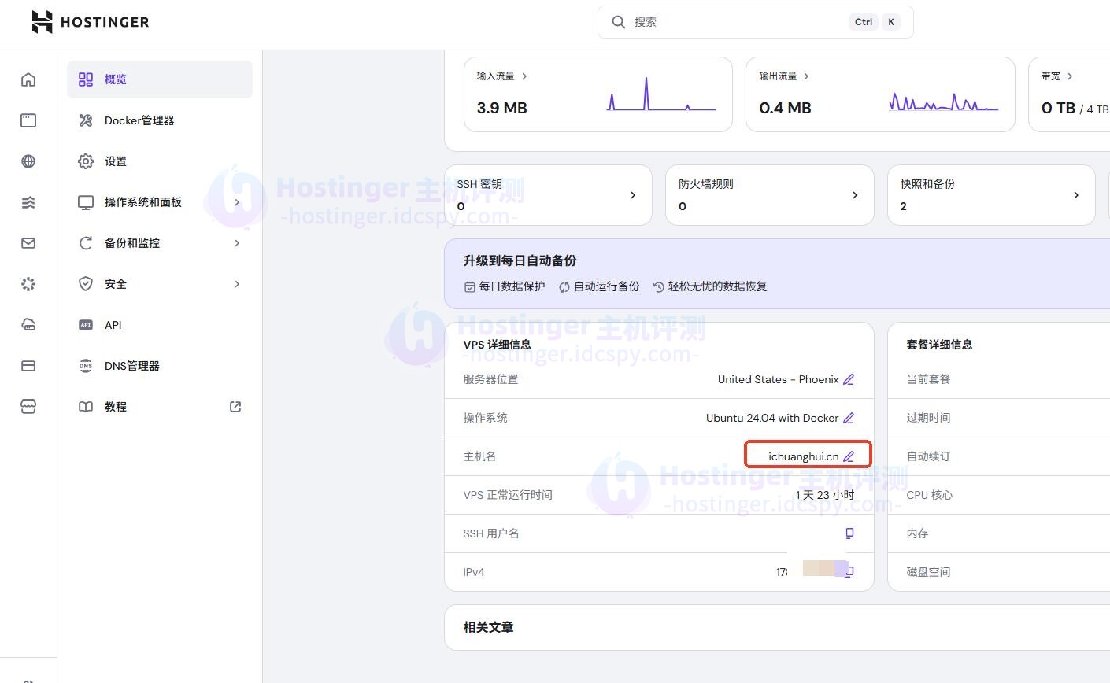Click the pencil to change server location Phoenix

click(x=848, y=379)
